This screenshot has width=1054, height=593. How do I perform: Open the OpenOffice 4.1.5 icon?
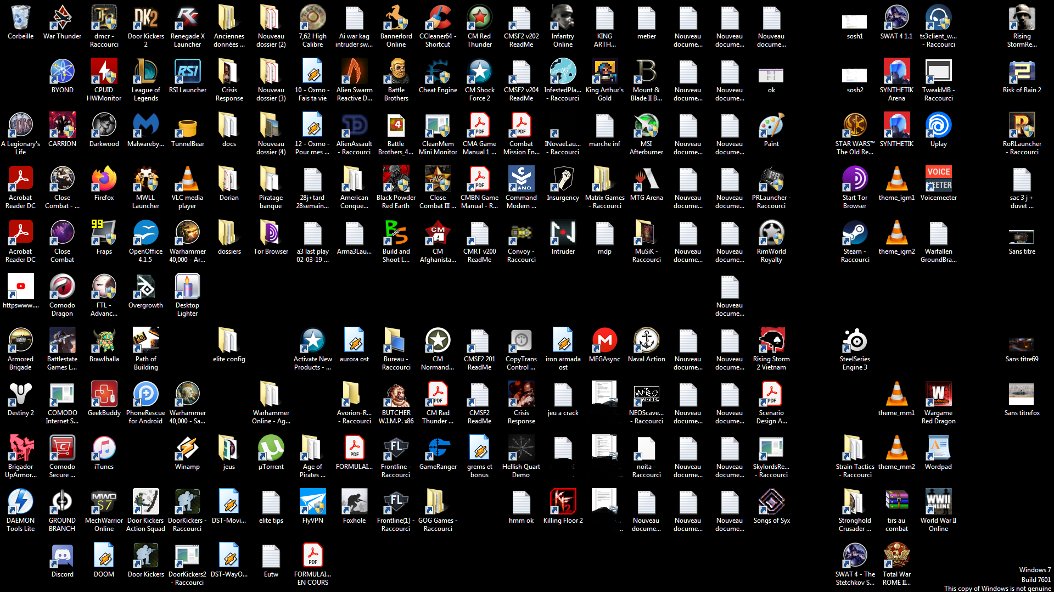pyautogui.click(x=145, y=241)
